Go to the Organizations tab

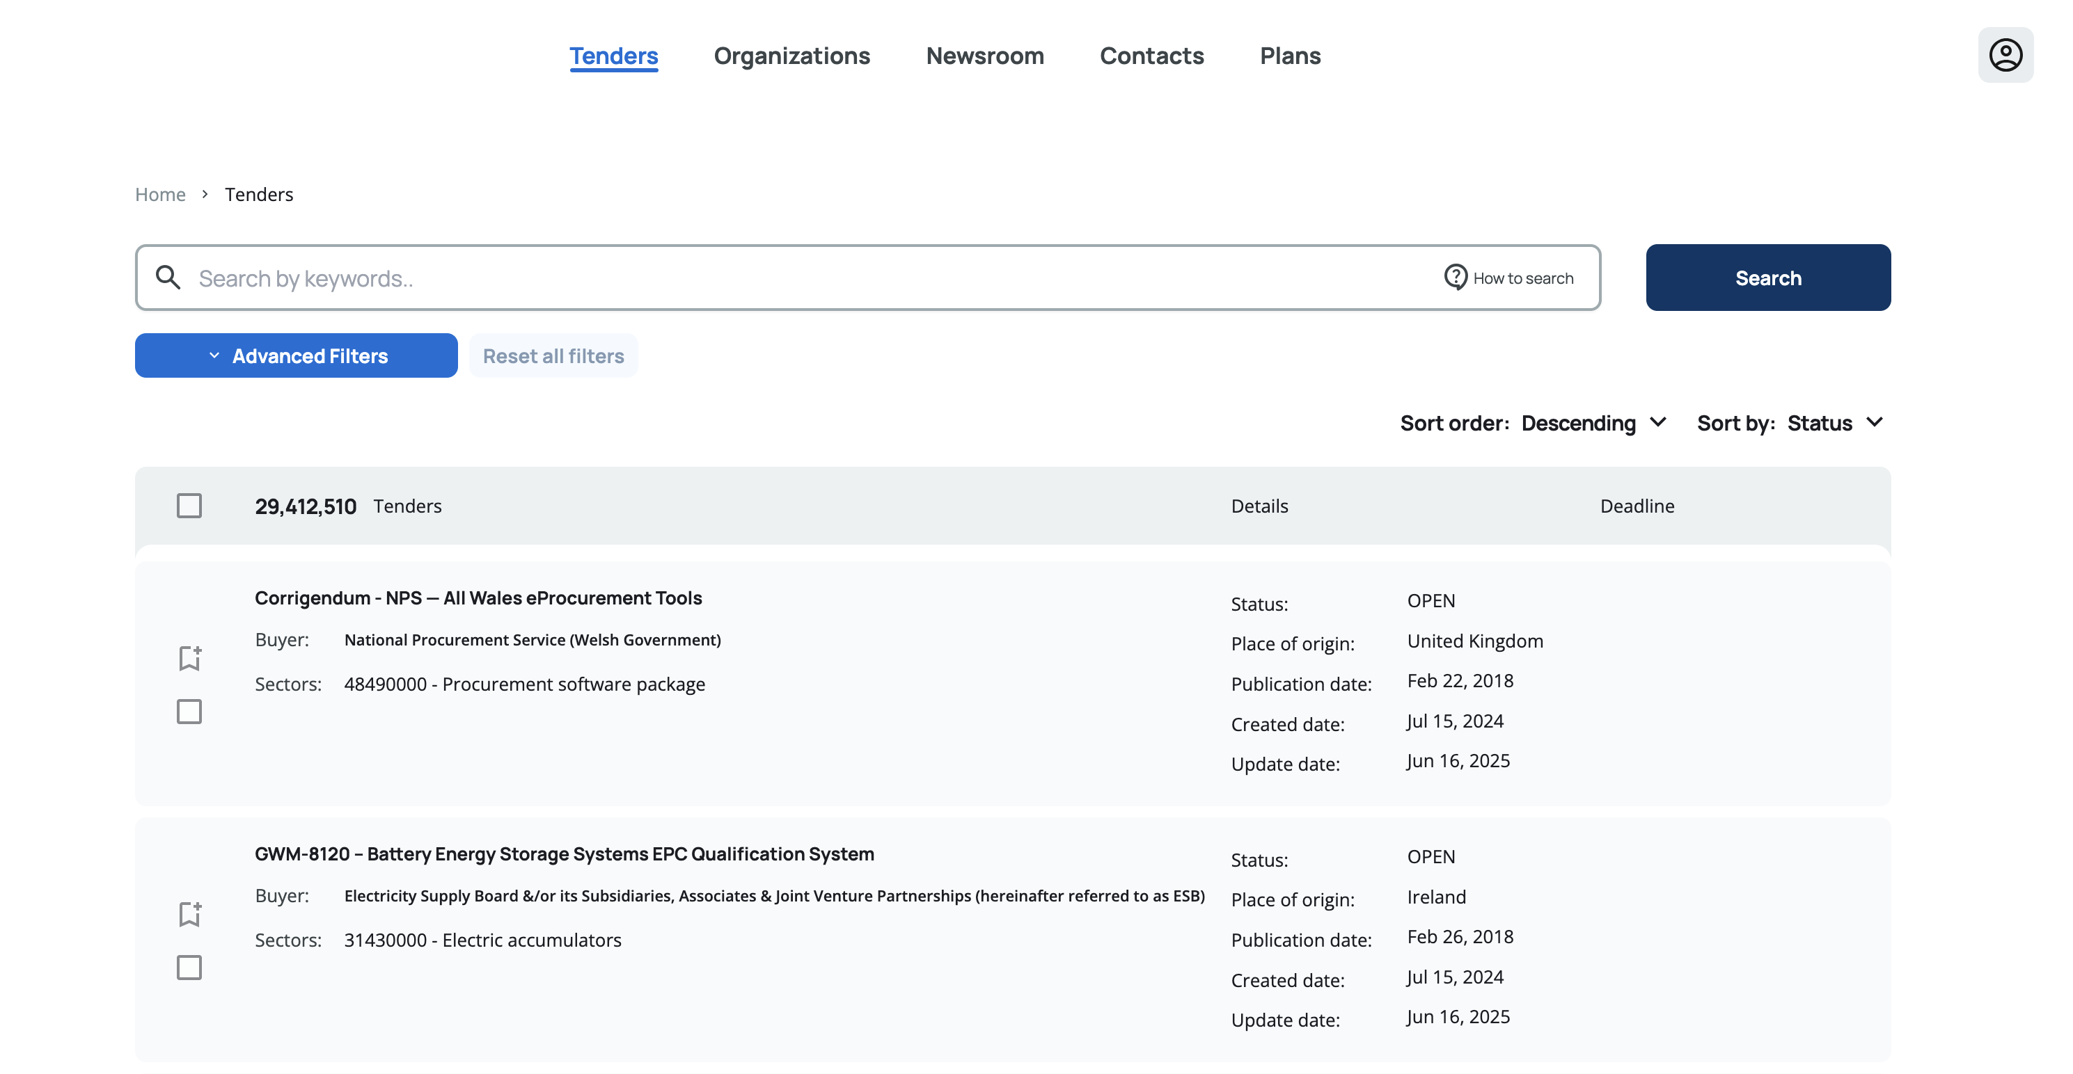coord(791,56)
